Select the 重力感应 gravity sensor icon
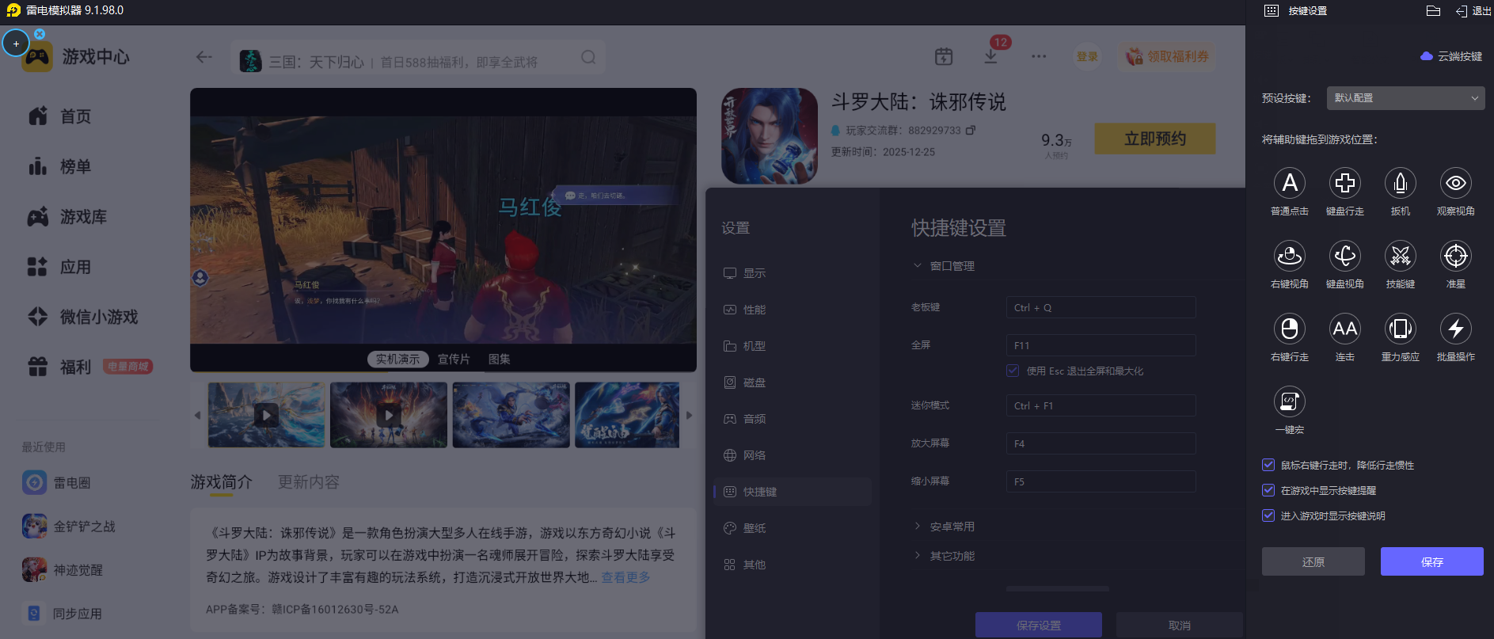This screenshot has height=639, width=1494. [1401, 329]
